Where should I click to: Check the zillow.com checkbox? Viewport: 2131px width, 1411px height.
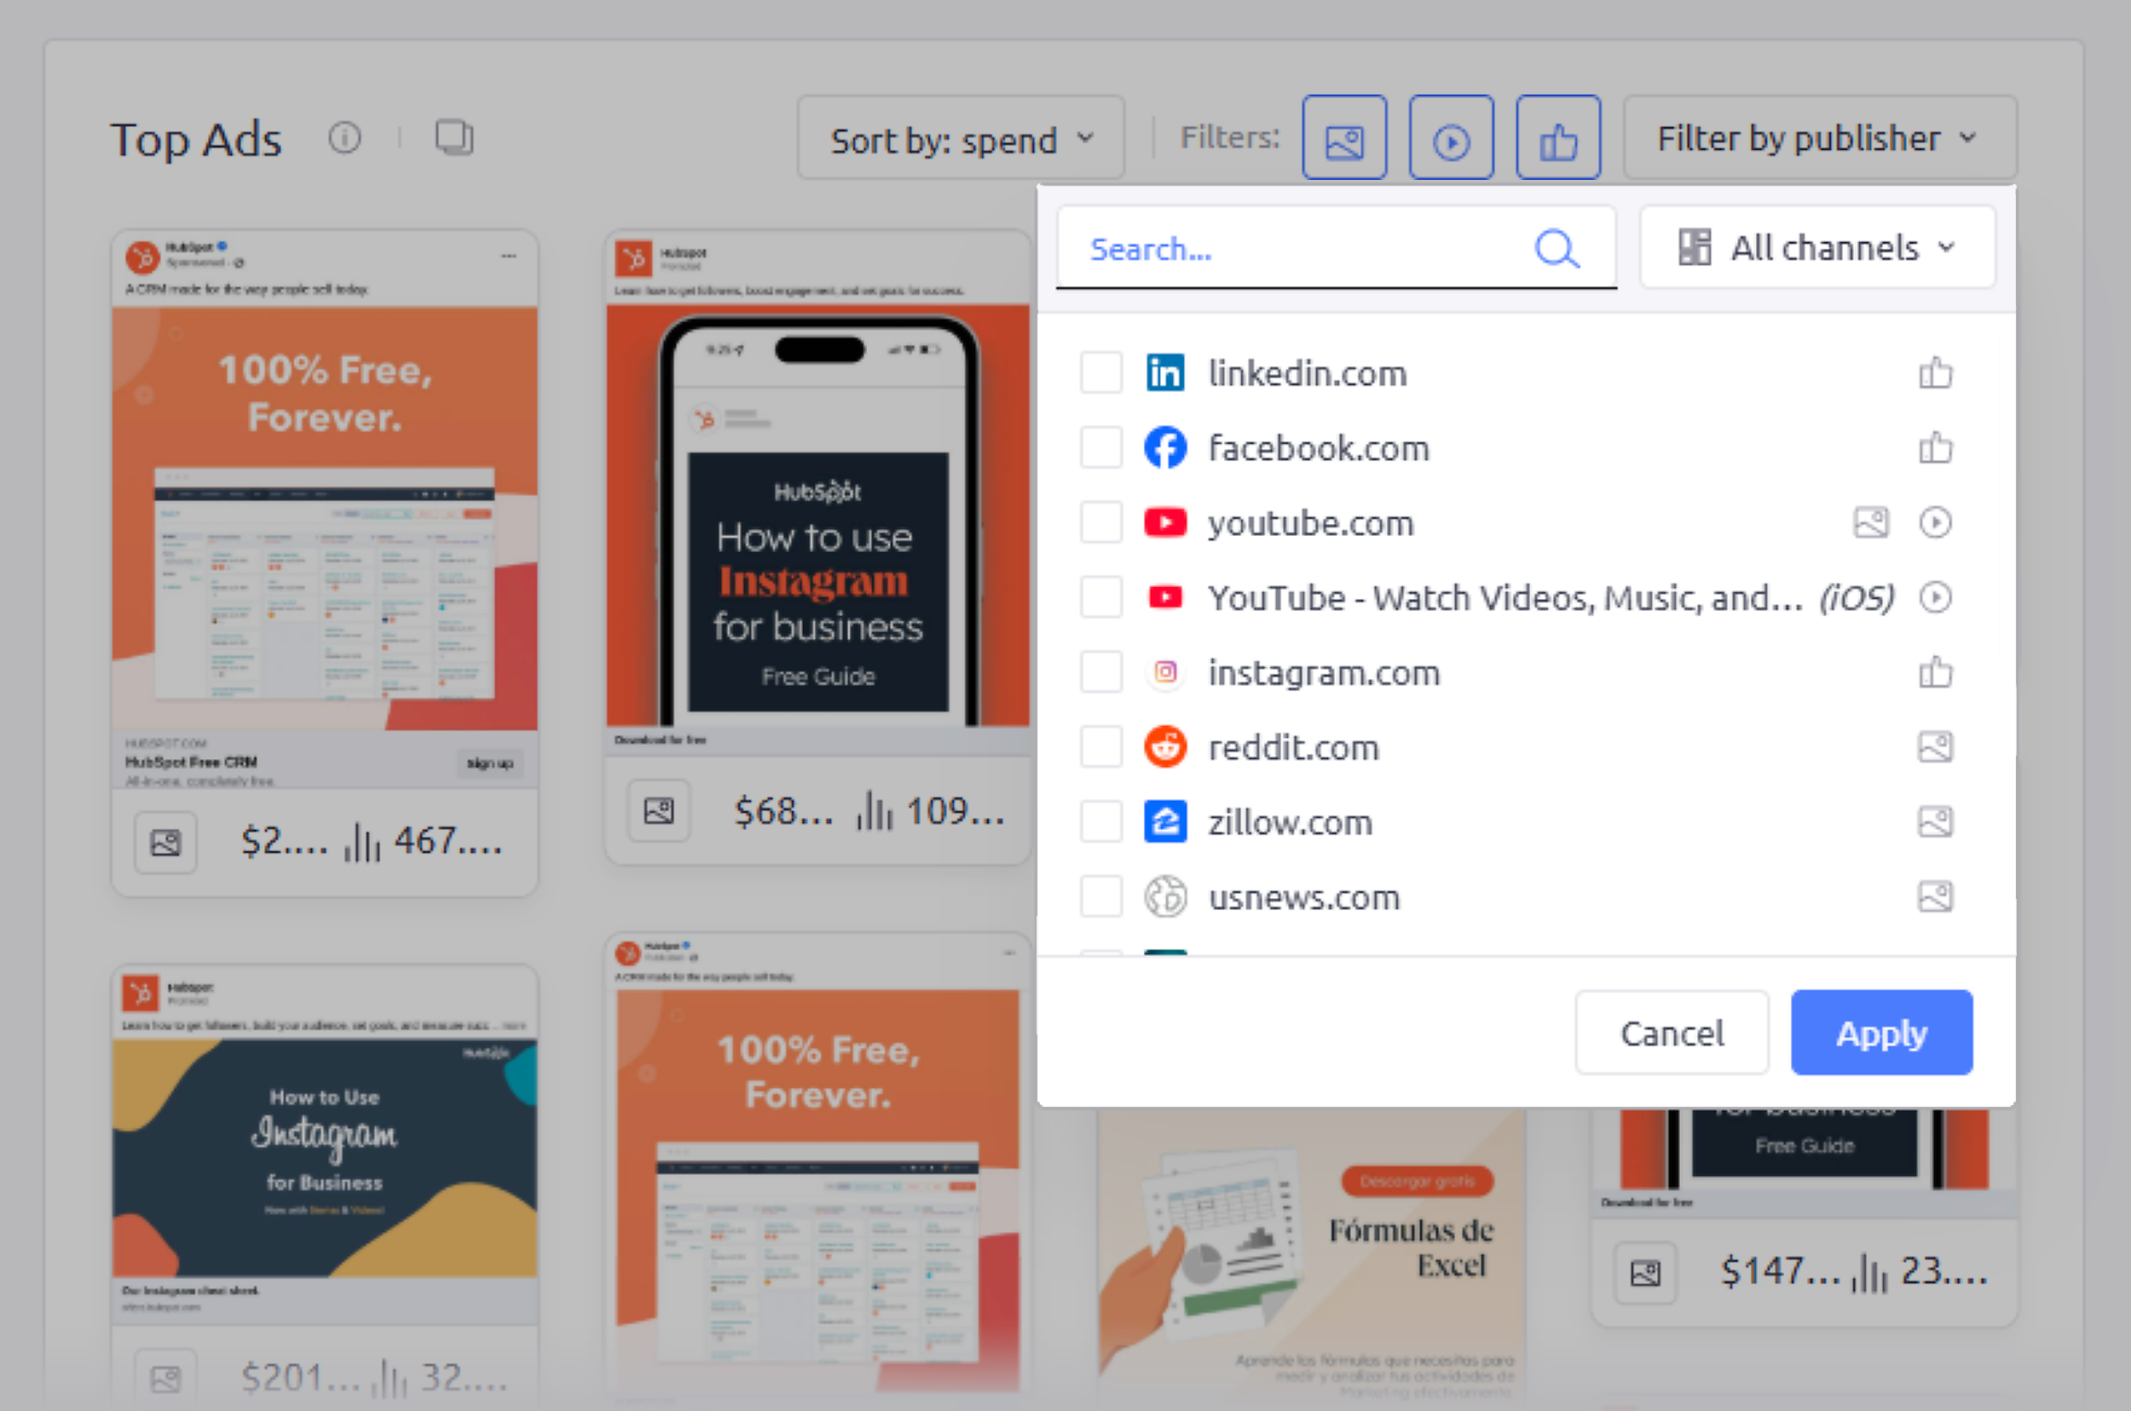click(1100, 821)
